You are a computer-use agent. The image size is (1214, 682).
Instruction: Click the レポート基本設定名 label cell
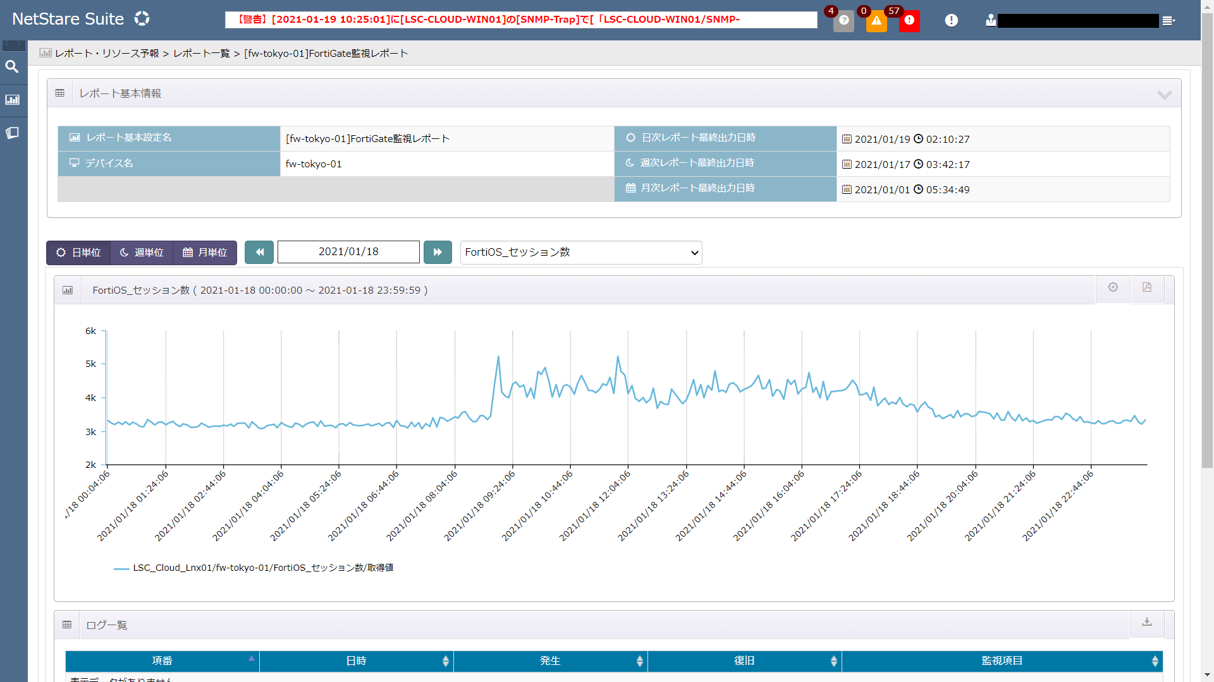tap(169, 138)
